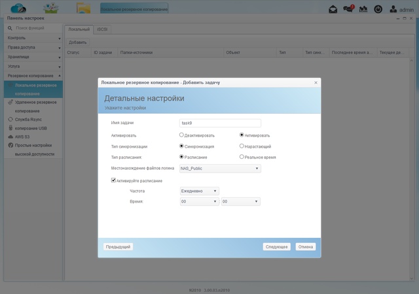Click the search magnifier in settings panel
This screenshot has width=419, height=294.
pyautogui.click(x=10, y=28)
